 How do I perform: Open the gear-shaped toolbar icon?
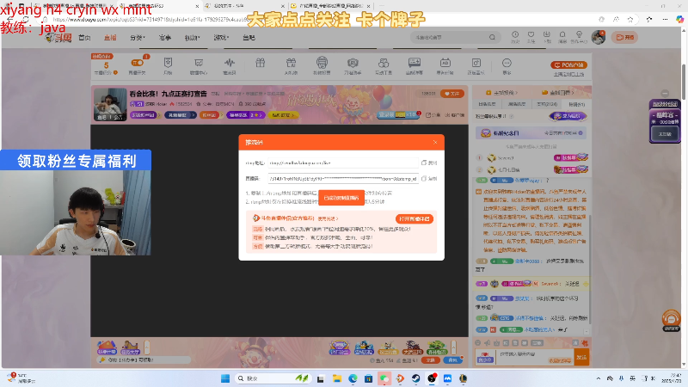point(353,63)
